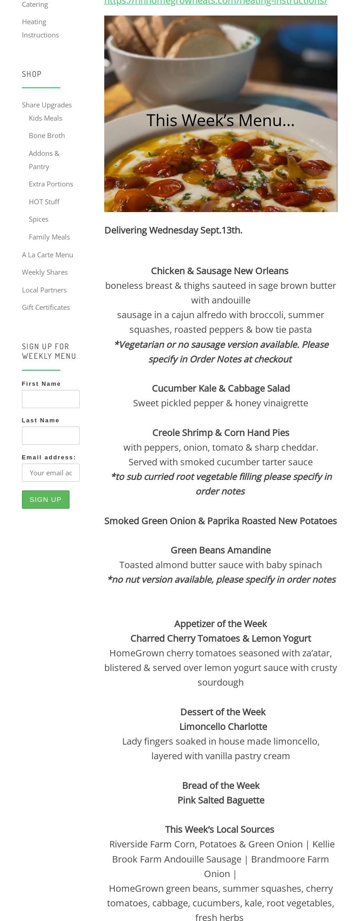Open the Heating Instructions page from sidebar
The image size is (359, 921).
tap(40, 28)
